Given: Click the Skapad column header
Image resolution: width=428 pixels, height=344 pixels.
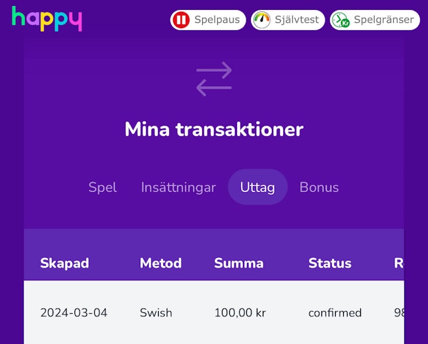Looking at the screenshot, I should 65,263.
